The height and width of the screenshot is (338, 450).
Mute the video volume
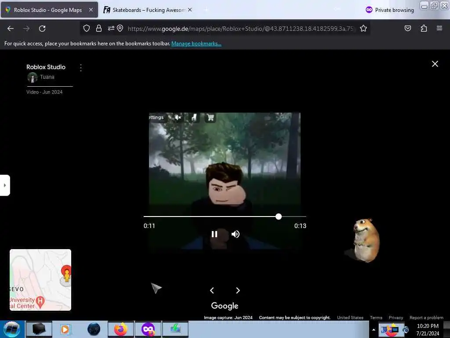(236, 234)
